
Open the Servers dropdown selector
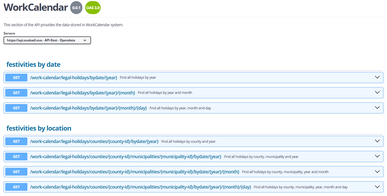pyautogui.click(x=47, y=40)
